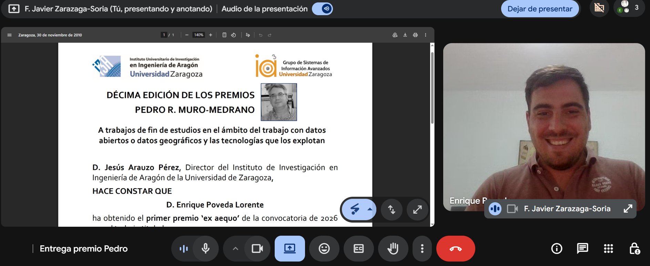Click the meeting title Entrega premio Pedro
Image resolution: width=650 pixels, height=266 pixels.
(x=84, y=248)
